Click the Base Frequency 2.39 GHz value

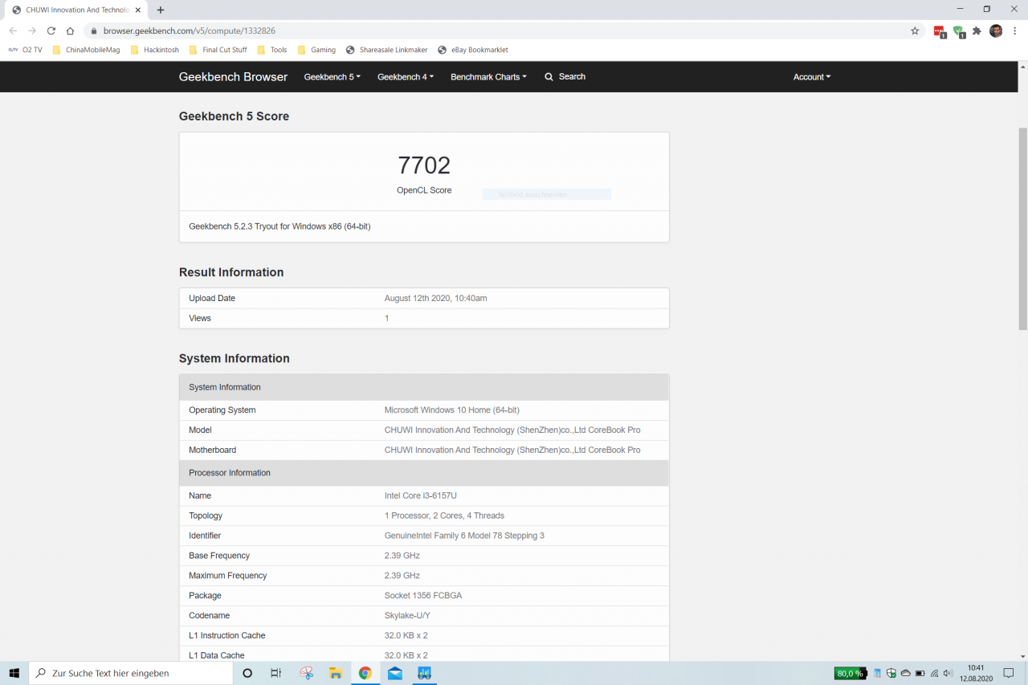[402, 556]
